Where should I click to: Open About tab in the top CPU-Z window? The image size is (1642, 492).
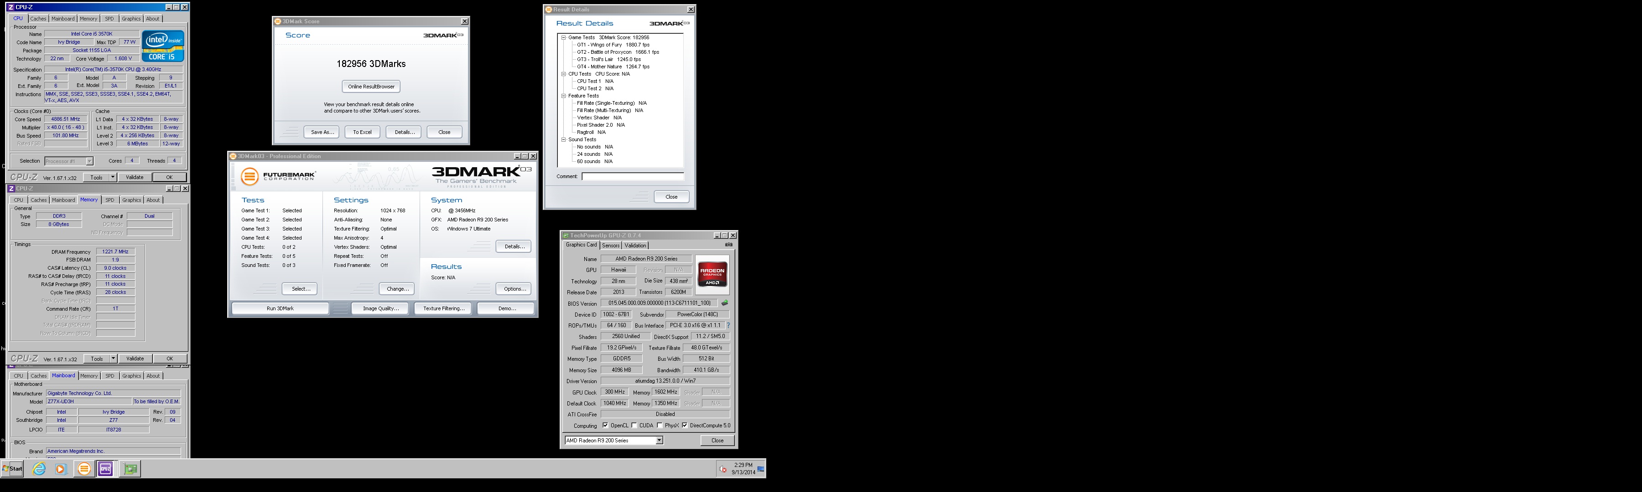pos(153,19)
